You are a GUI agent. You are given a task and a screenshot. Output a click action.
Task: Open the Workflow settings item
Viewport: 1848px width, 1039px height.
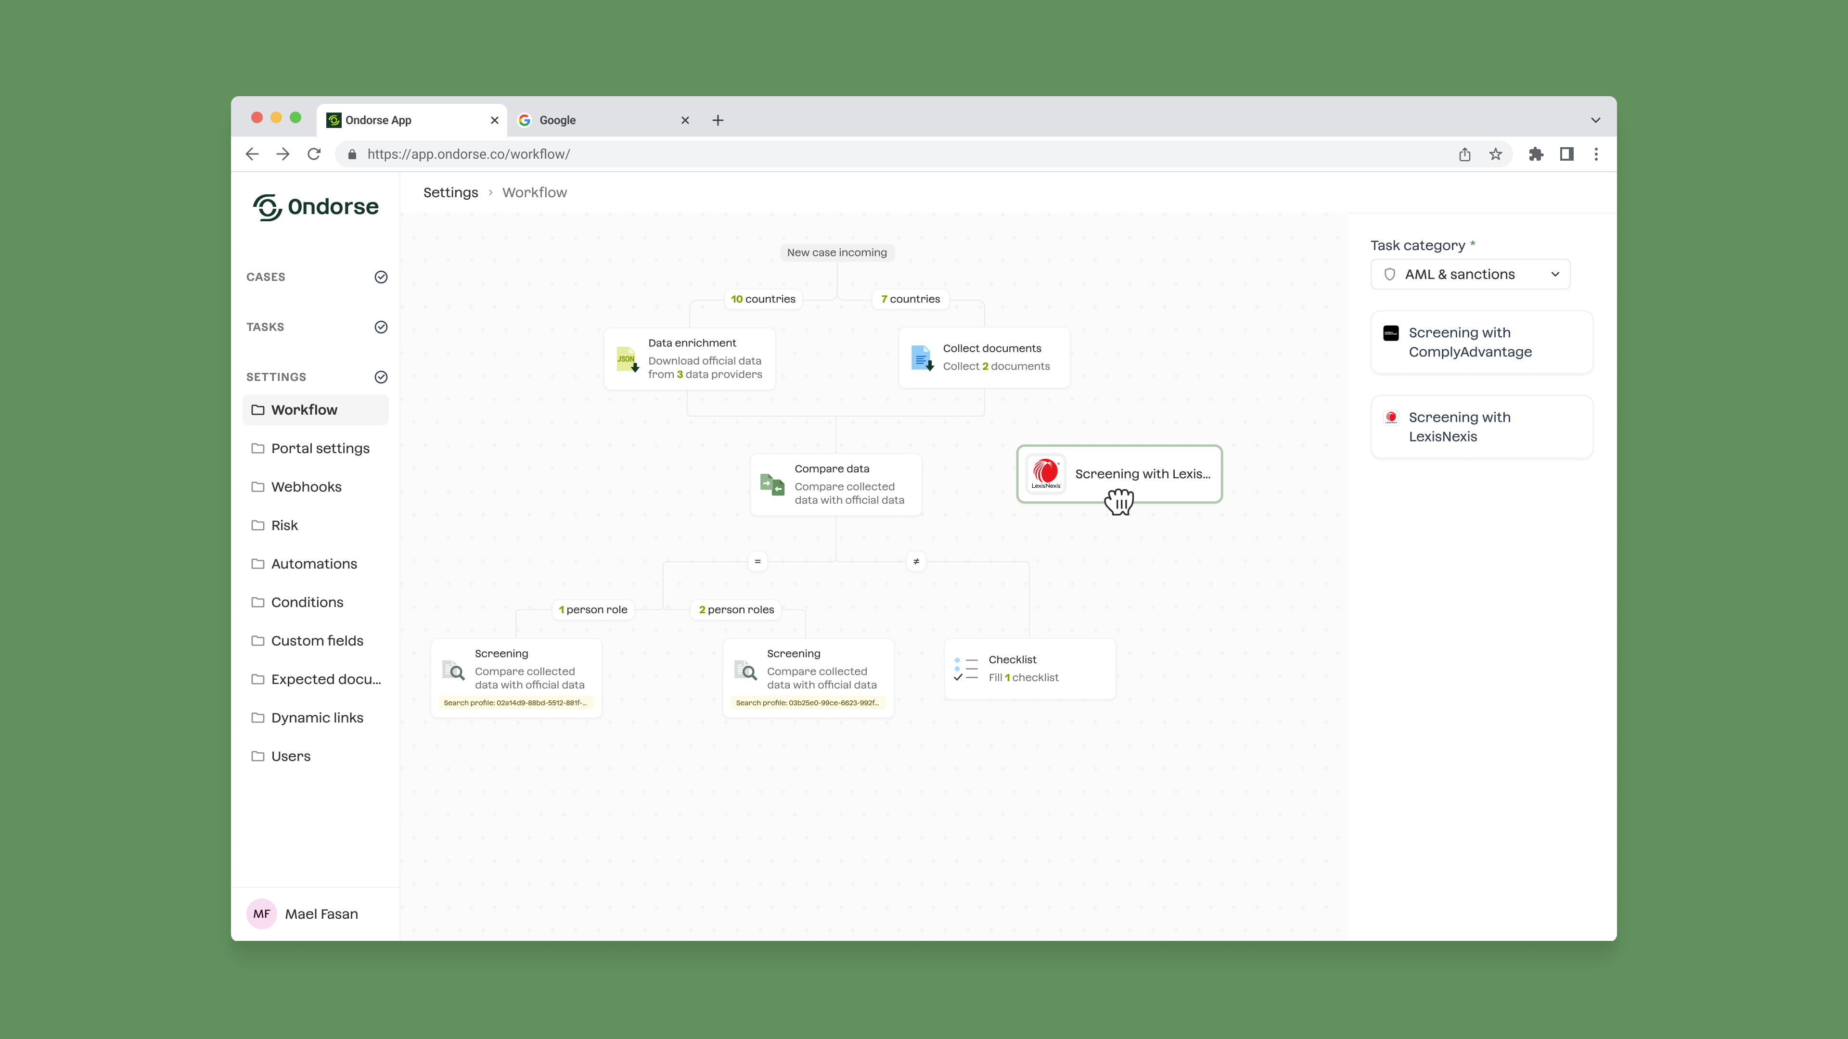(x=316, y=409)
